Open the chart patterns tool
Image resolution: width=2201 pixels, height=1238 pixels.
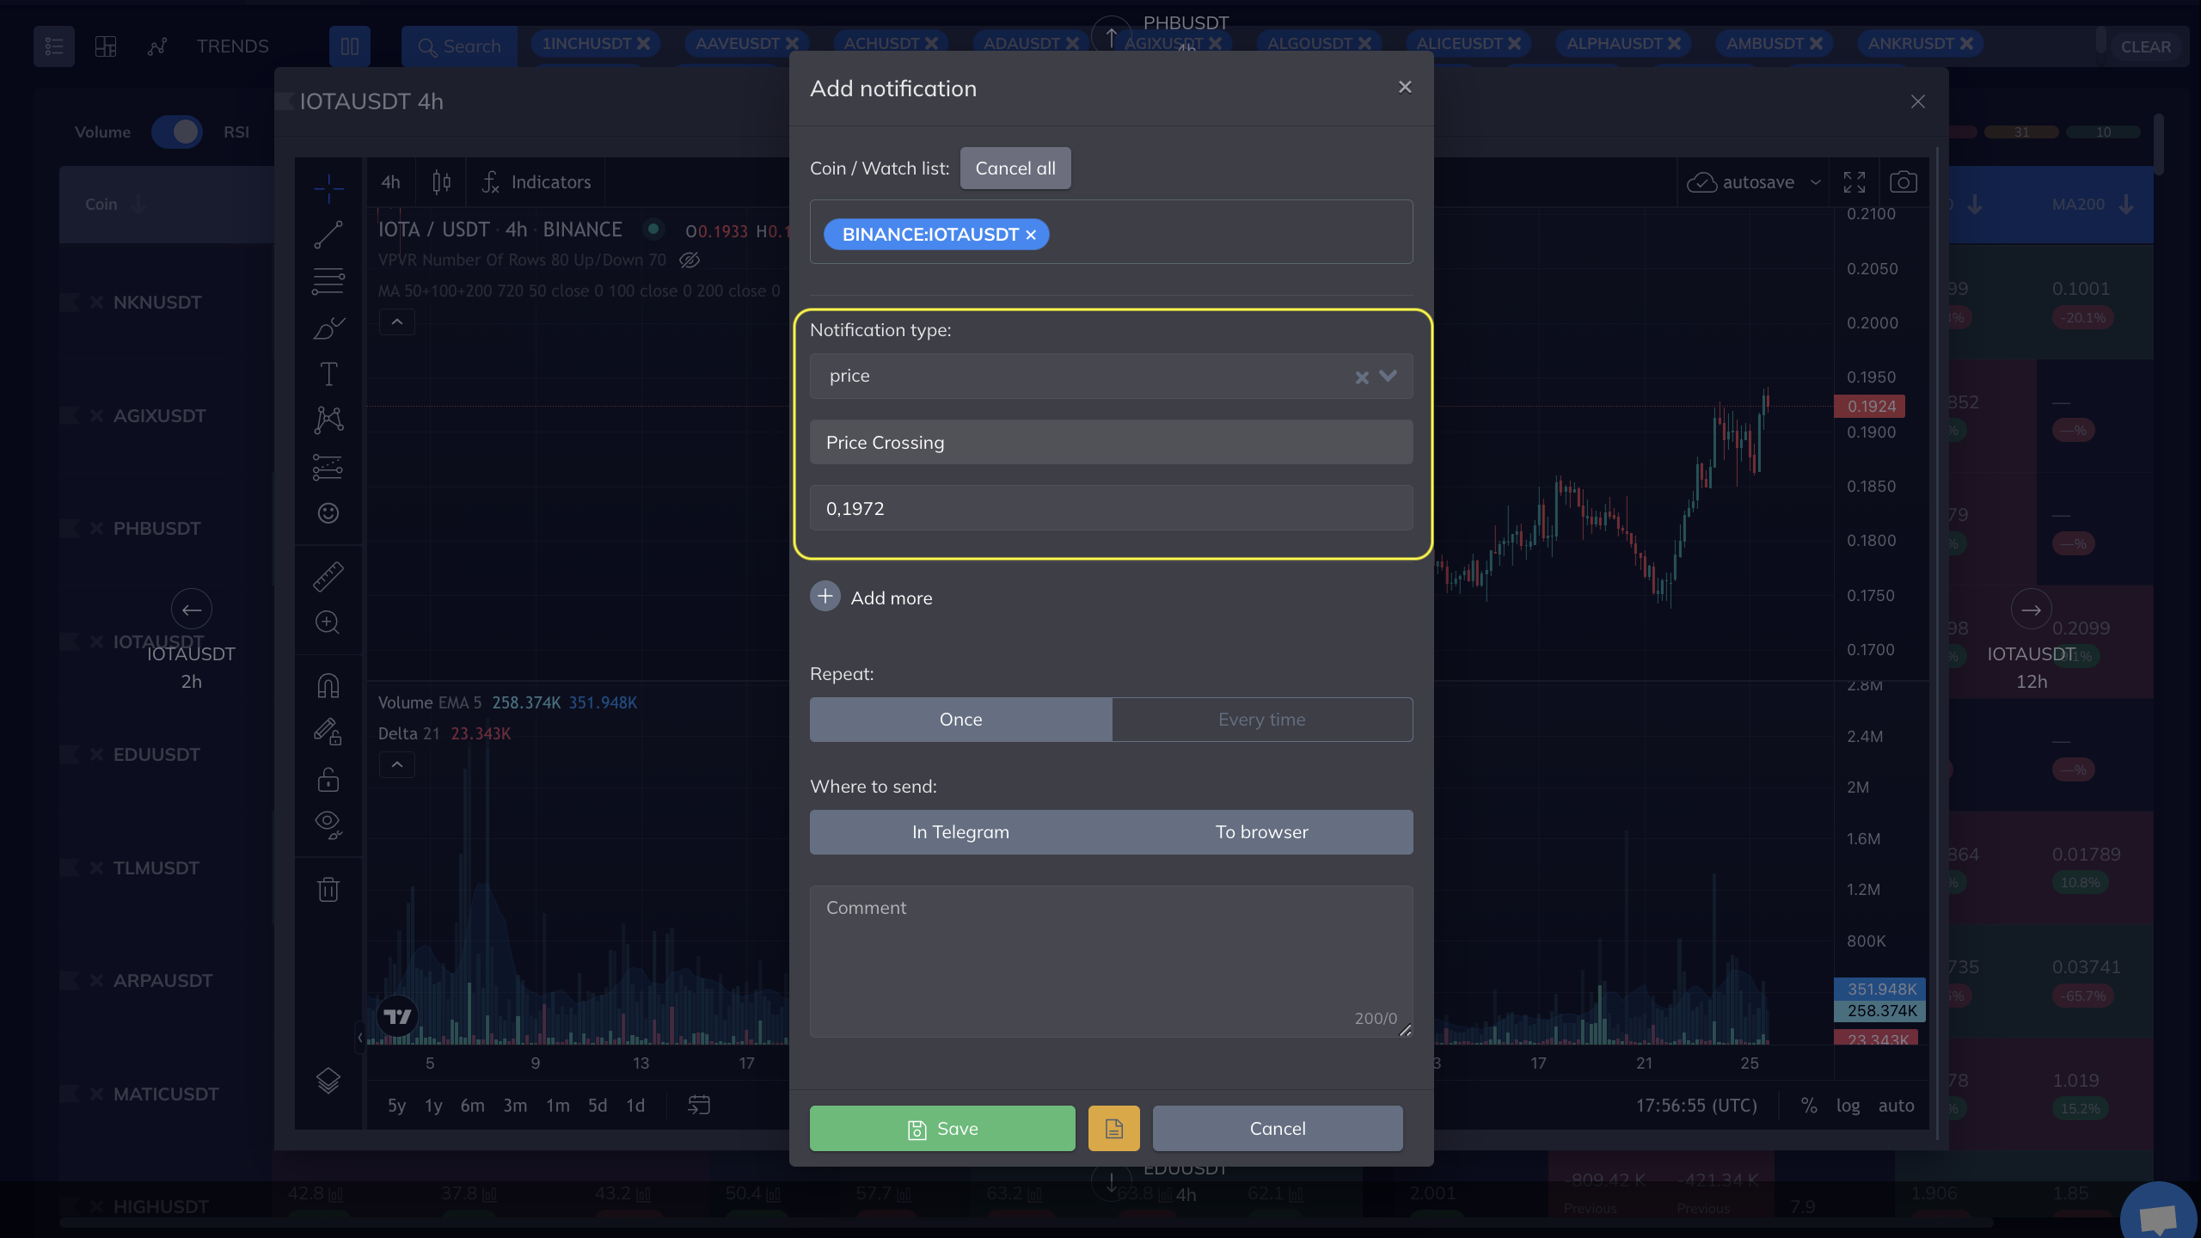coord(328,420)
